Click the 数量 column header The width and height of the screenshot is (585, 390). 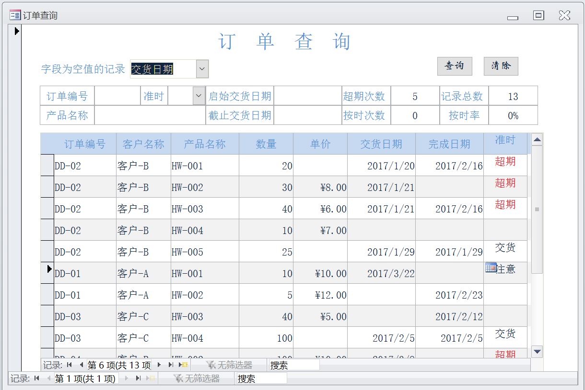266,144
